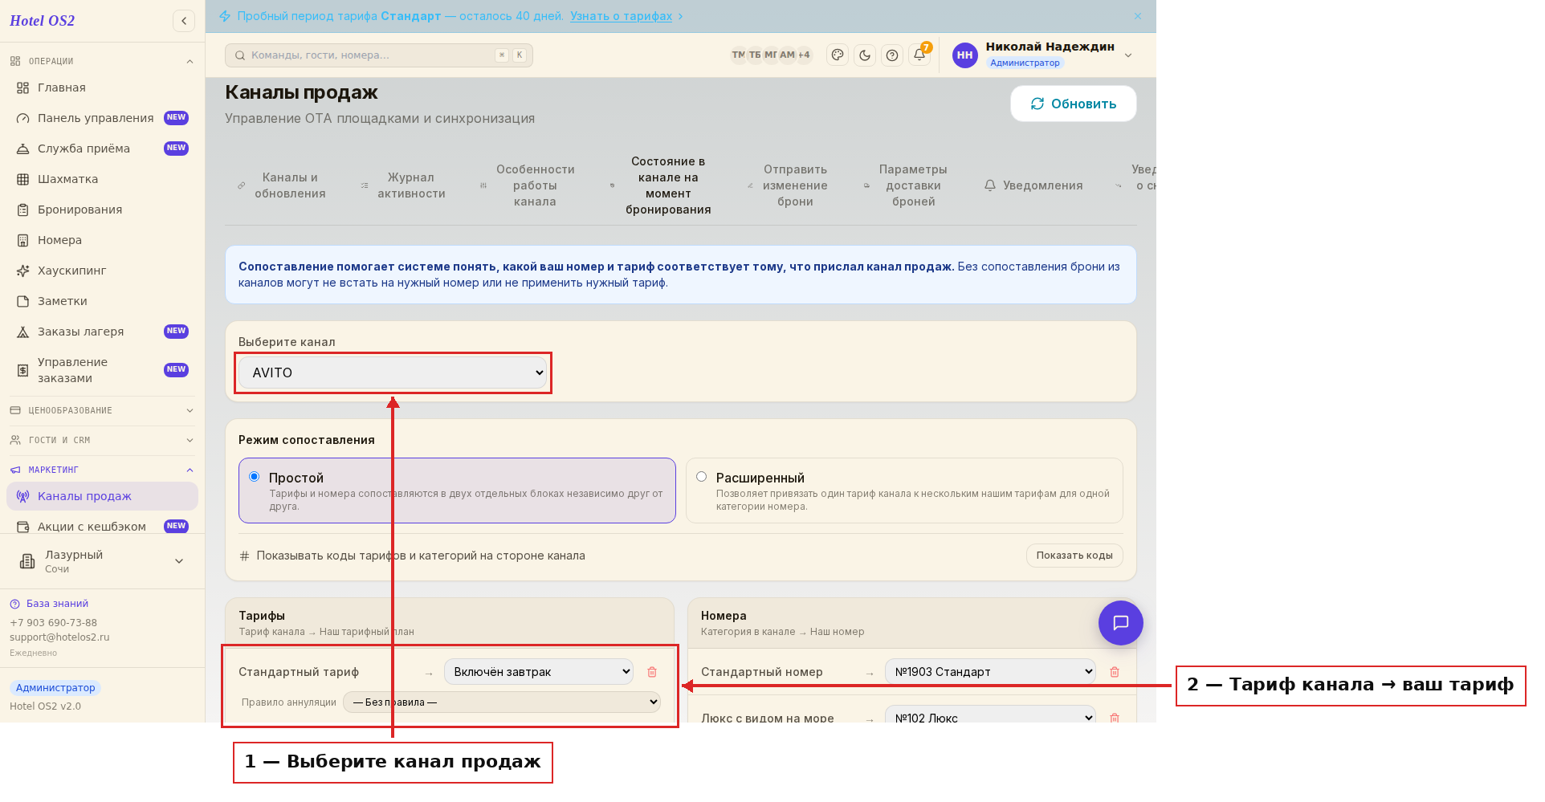This screenshot has width=1545, height=802.
Task: Expand the ГОСТИ И CRM sidebar section
Action: pos(103,440)
